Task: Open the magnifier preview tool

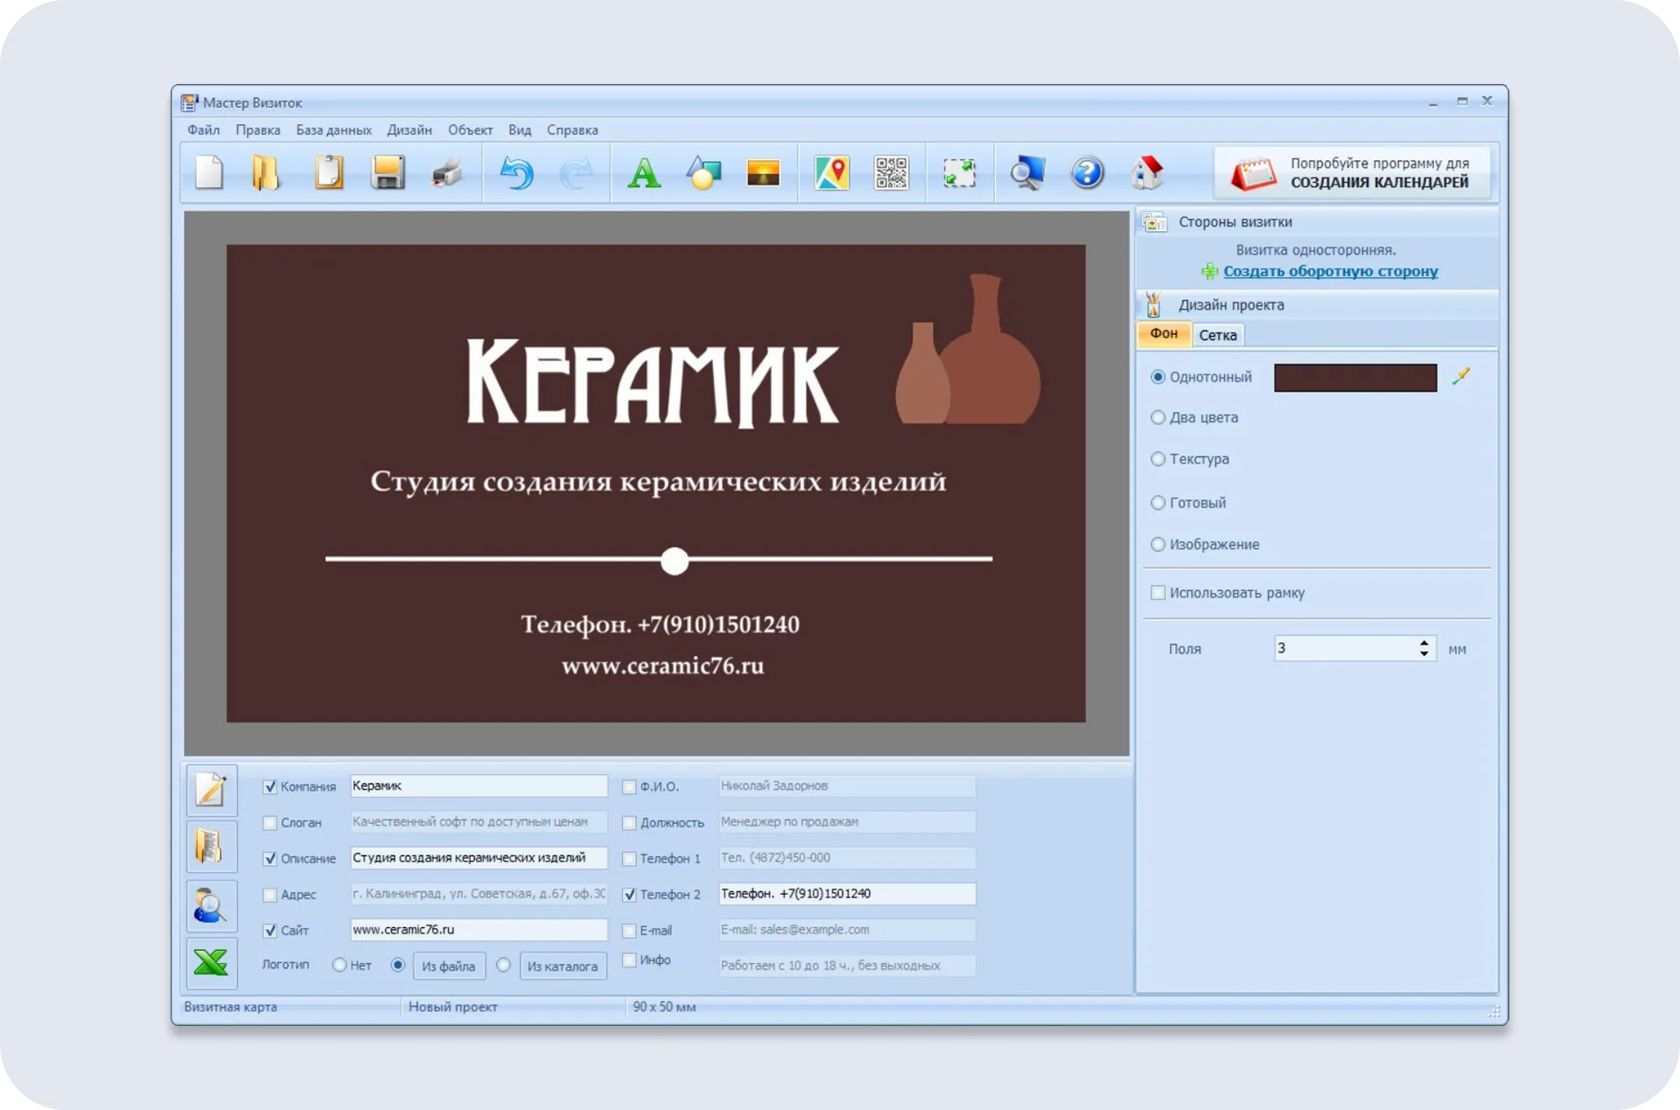Action: (1027, 172)
